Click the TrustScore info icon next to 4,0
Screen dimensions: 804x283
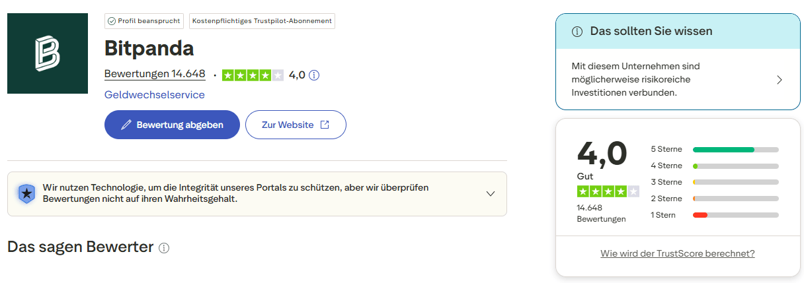pos(314,75)
